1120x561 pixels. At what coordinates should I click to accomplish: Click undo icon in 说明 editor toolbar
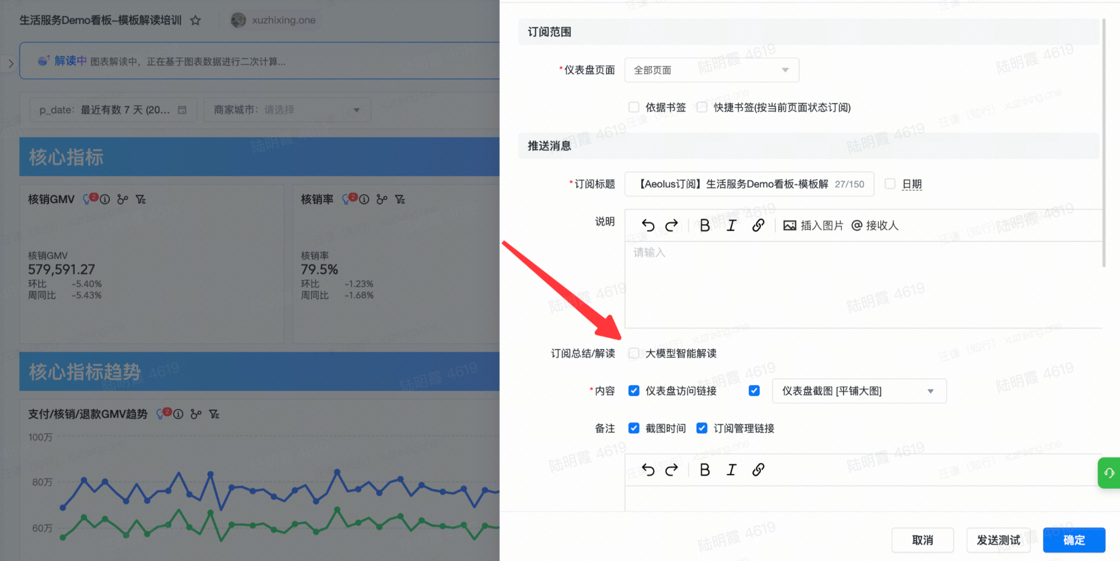tap(648, 225)
